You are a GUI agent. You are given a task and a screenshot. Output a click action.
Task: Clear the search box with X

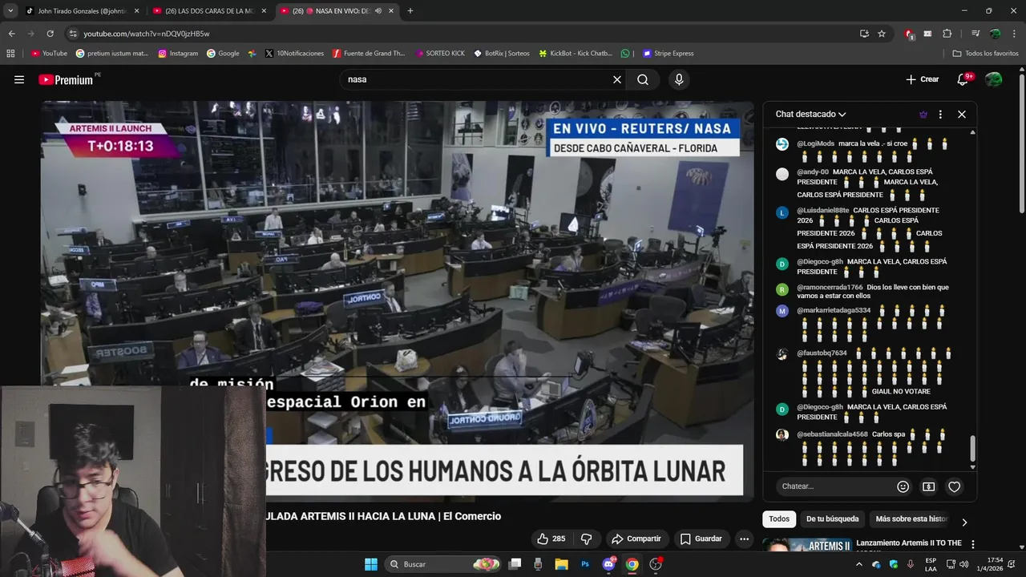pos(617,79)
